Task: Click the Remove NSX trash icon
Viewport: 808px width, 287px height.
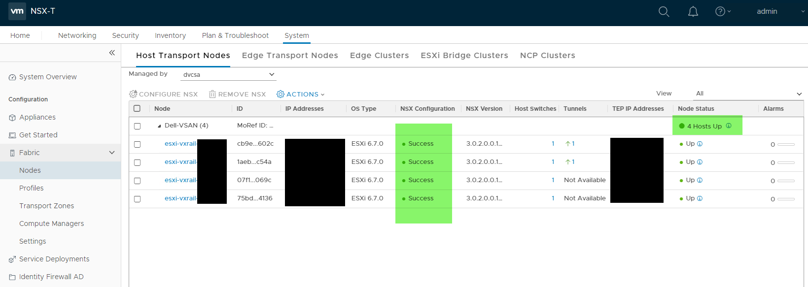Action: click(212, 94)
